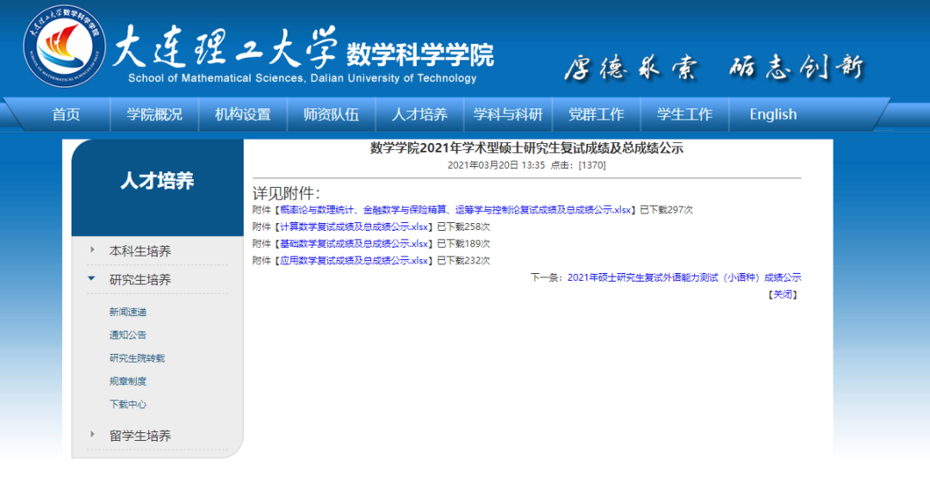Viewport: 930px width, 490px height.
Task: Click the university circular logo emblem
Action: (x=64, y=47)
